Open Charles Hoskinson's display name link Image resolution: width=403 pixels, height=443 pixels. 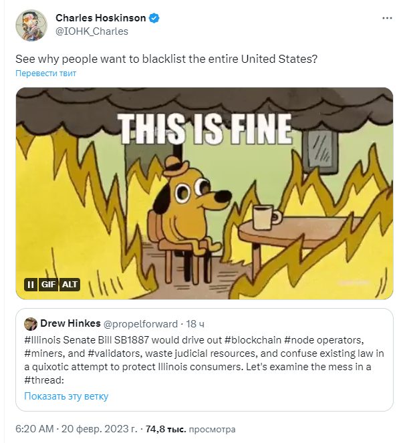(x=101, y=18)
